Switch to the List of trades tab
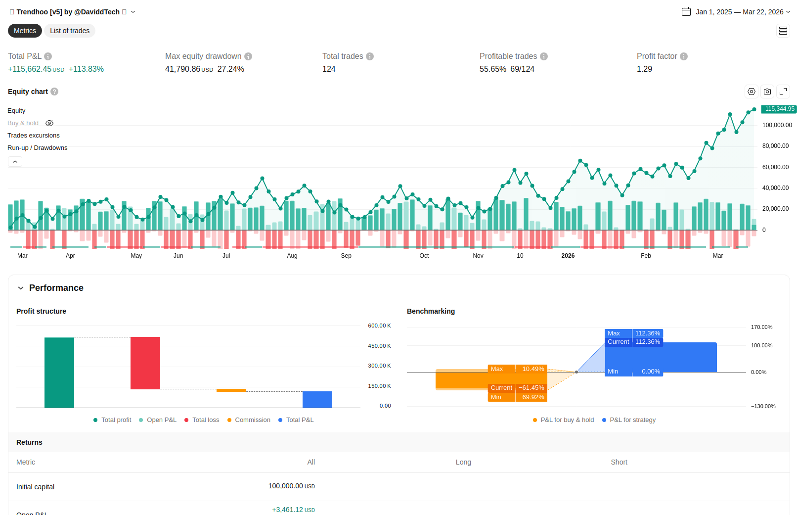Viewport: 798px width, 515px height. click(70, 31)
